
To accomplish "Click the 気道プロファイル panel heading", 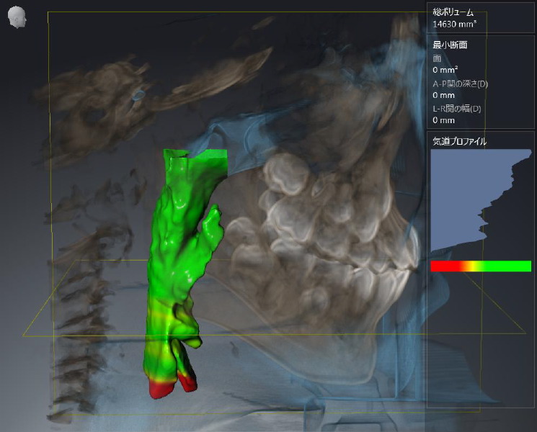I will click(459, 142).
